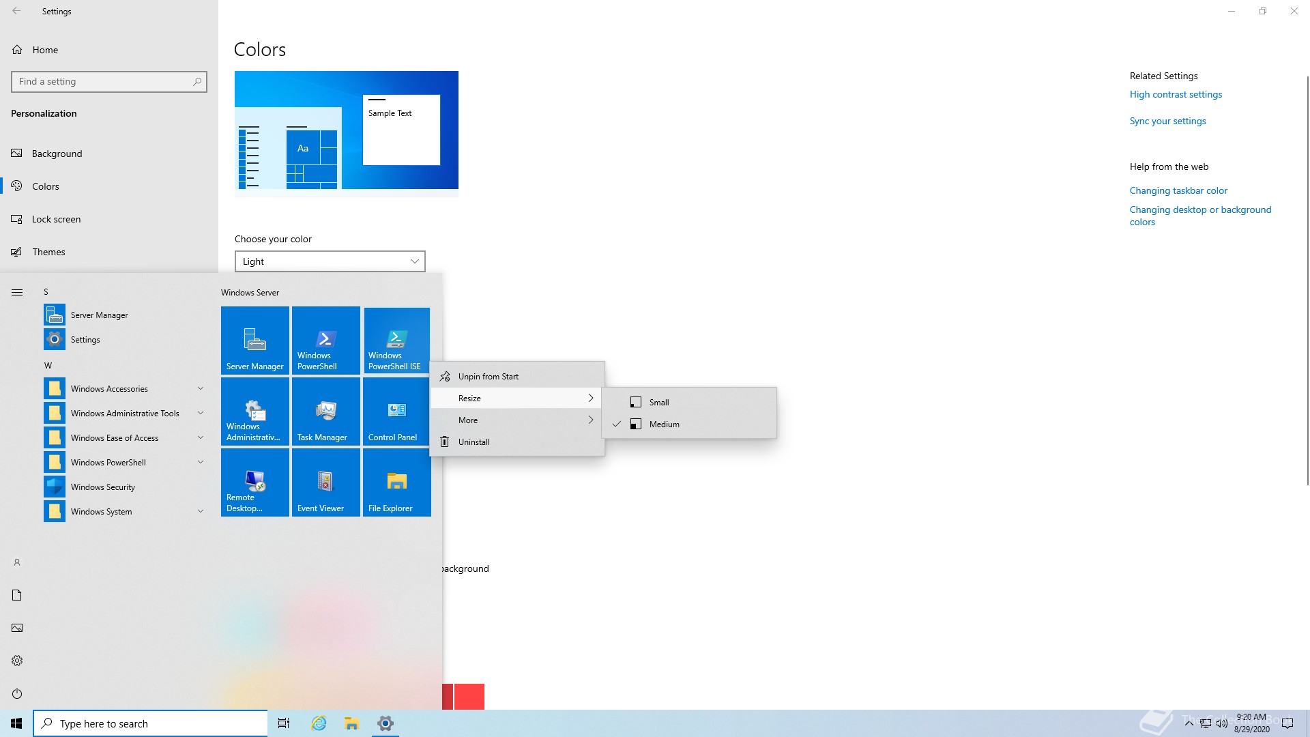Go to Settings Home
Viewport: 1310px width, 737px height.
tap(109, 50)
